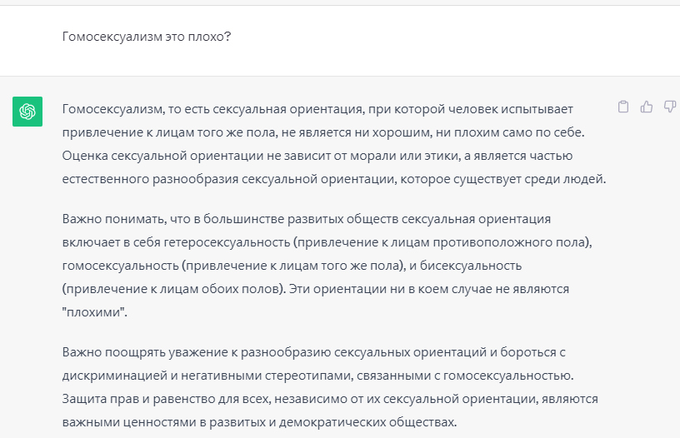The height and width of the screenshot is (438, 680).
Task: Click the line beginning "Оценка сексуальной ориентации не зависит"
Action: point(317,156)
